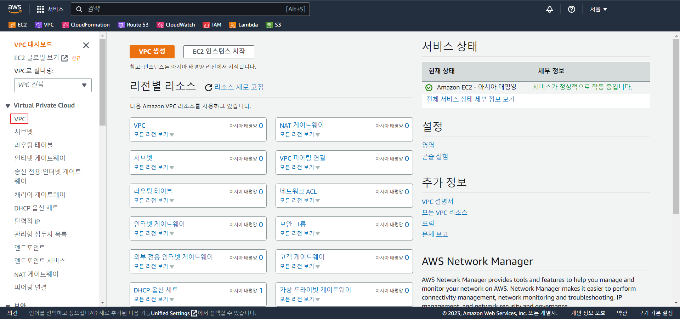The width and height of the screenshot is (680, 319).
Task: Open the 문제 보고 link
Action: point(435,234)
